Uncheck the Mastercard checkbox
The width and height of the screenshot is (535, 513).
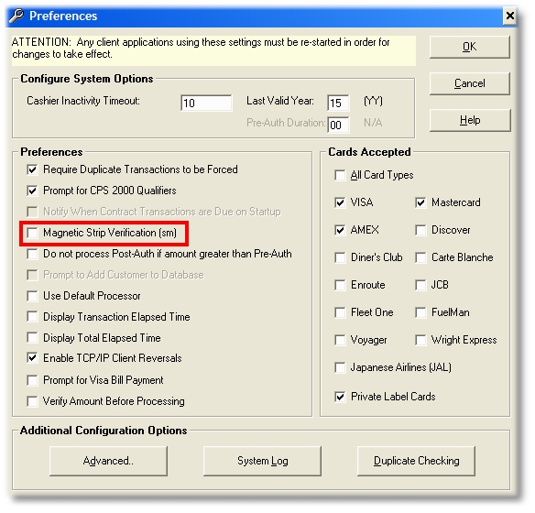(x=420, y=202)
